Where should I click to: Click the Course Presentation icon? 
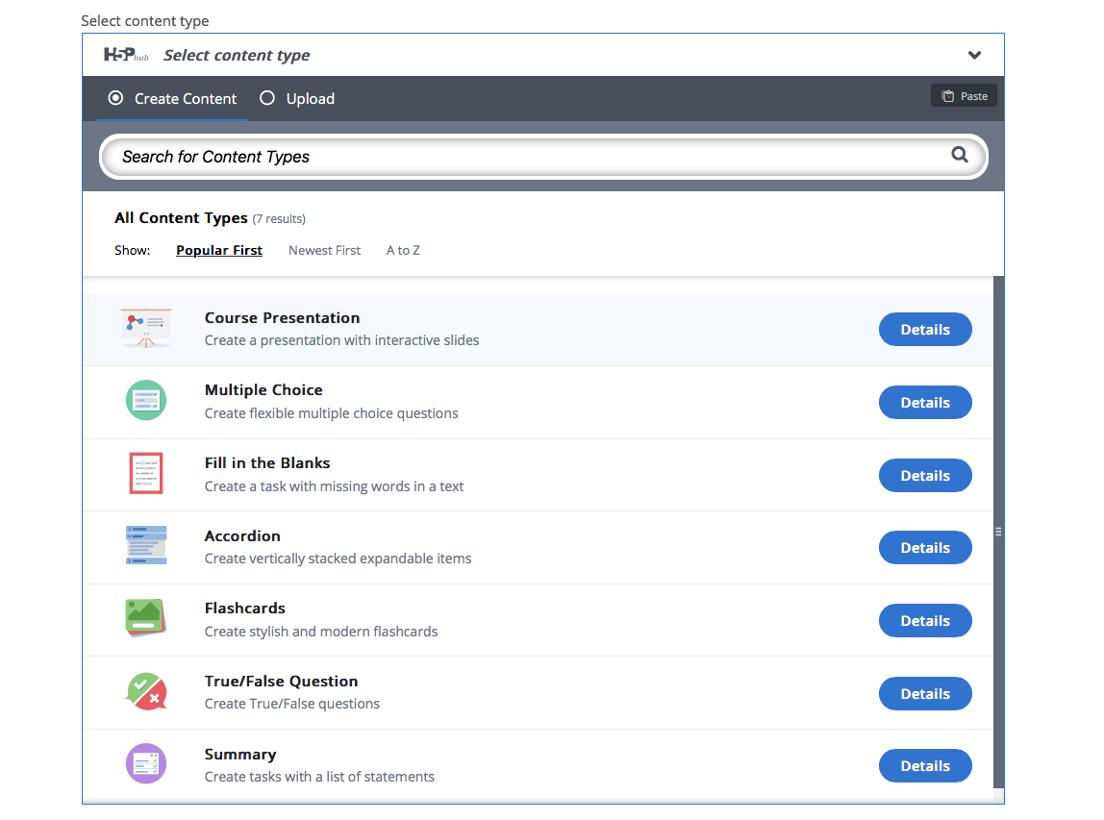click(146, 329)
